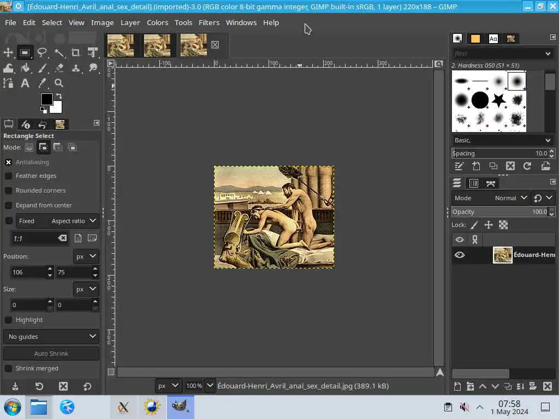Viewport: 559px width, 419px height.
Task: Delete this layer with bottom icon
Action: (547, 386)
